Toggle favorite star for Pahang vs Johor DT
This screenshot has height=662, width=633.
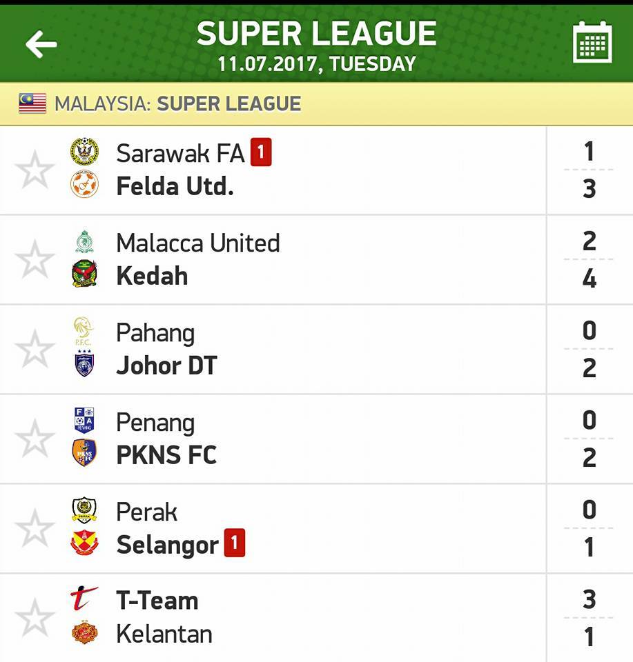tap(35, 349)
